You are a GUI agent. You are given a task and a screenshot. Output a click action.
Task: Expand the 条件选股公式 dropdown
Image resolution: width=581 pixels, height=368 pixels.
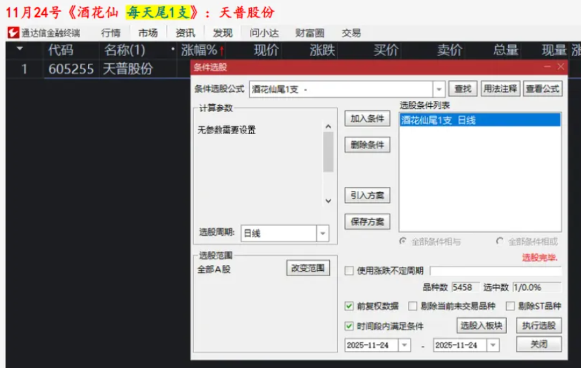point(439,89)
